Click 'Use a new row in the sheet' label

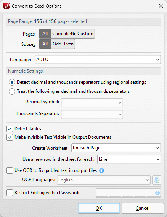[x=58, y=159]
